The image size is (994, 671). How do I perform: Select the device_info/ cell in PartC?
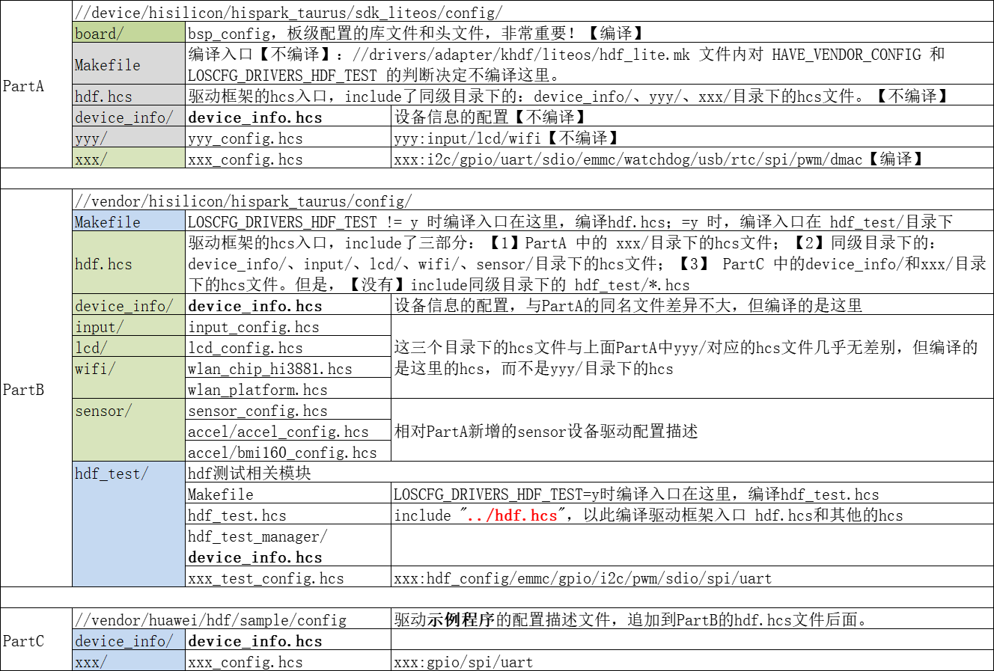pos(129,640)
